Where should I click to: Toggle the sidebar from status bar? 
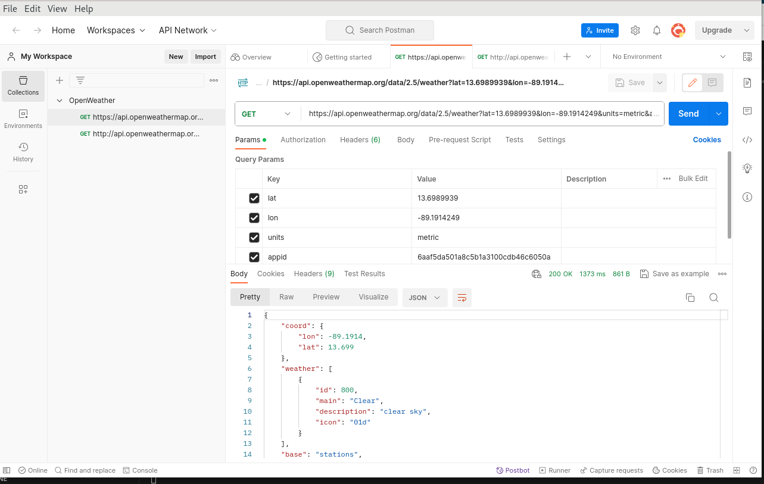7,470
